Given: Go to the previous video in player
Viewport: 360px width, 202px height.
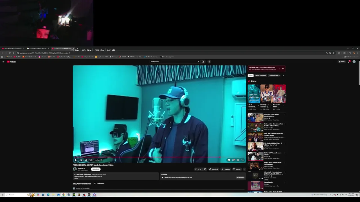Looking at the screenshot, I should click(81, 160).
